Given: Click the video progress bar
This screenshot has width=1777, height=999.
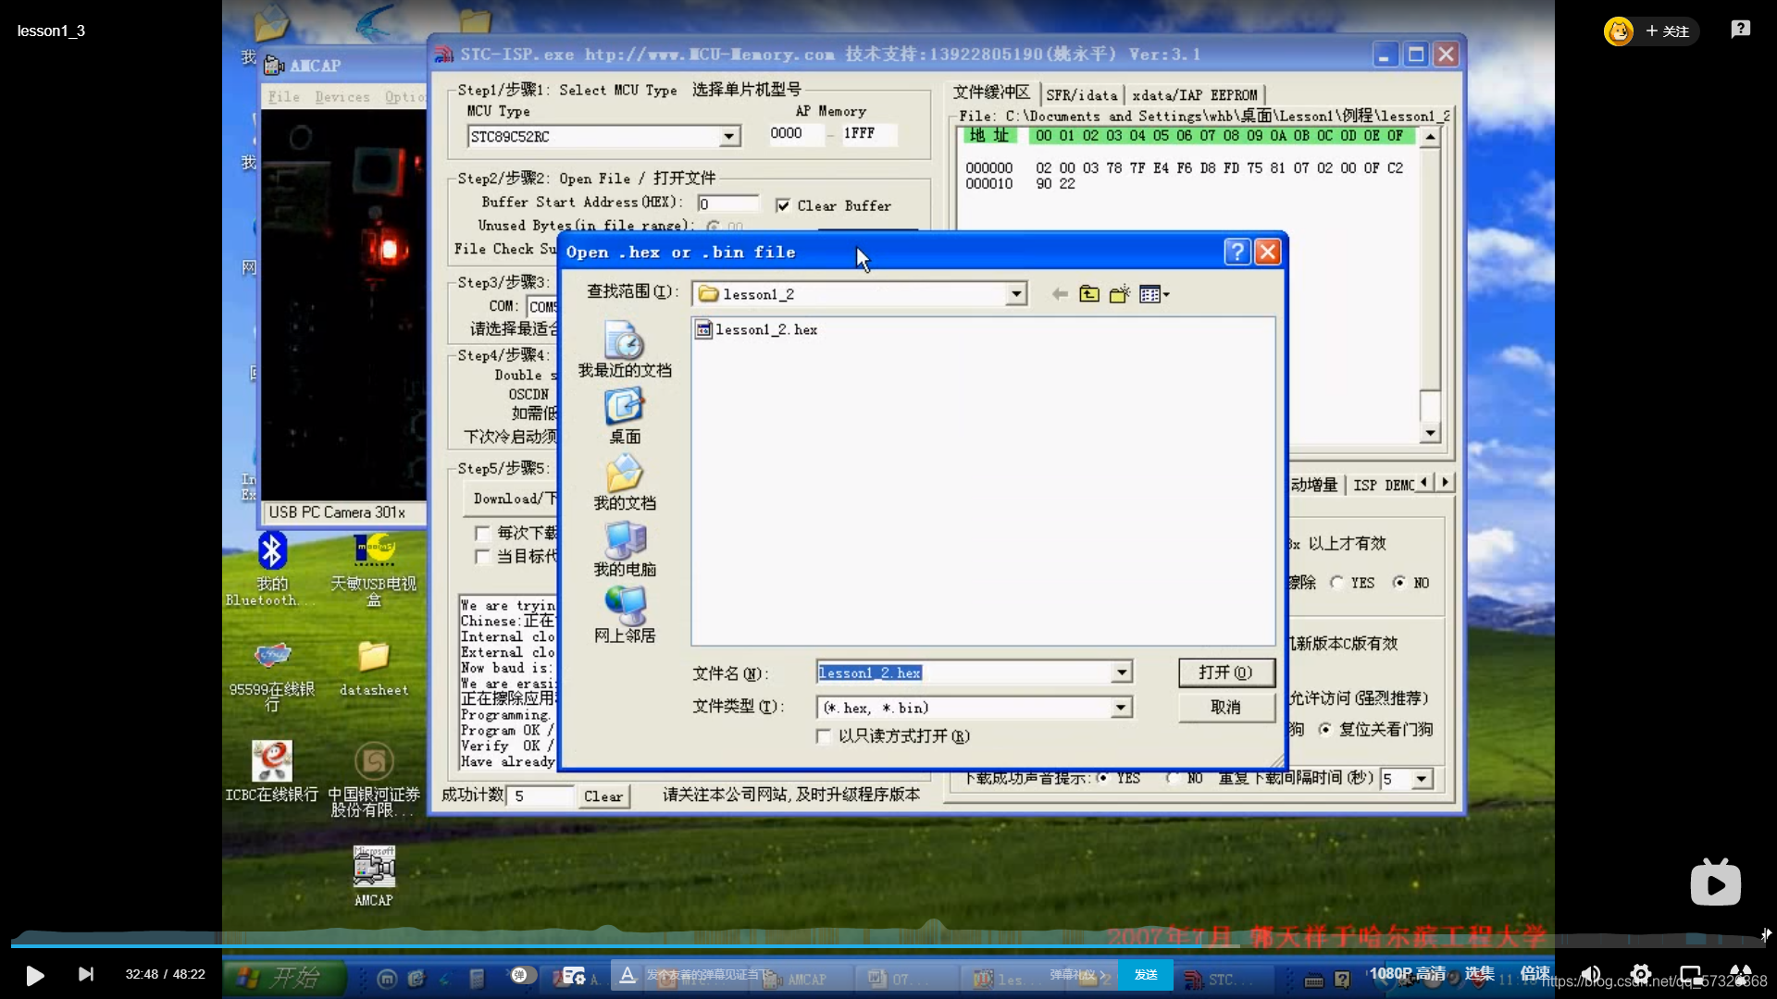Looking at the screenshot, I should 888,945.
